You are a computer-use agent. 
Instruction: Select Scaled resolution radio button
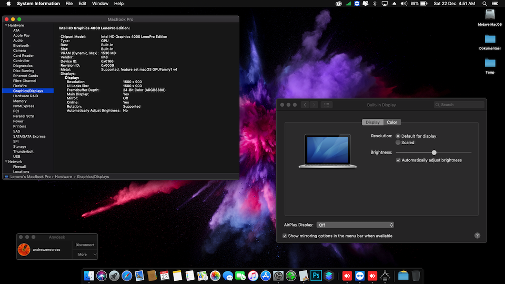398,143
